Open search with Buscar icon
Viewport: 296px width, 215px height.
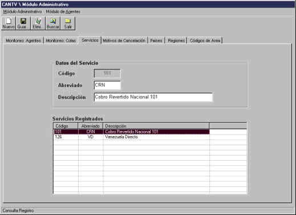53,23
